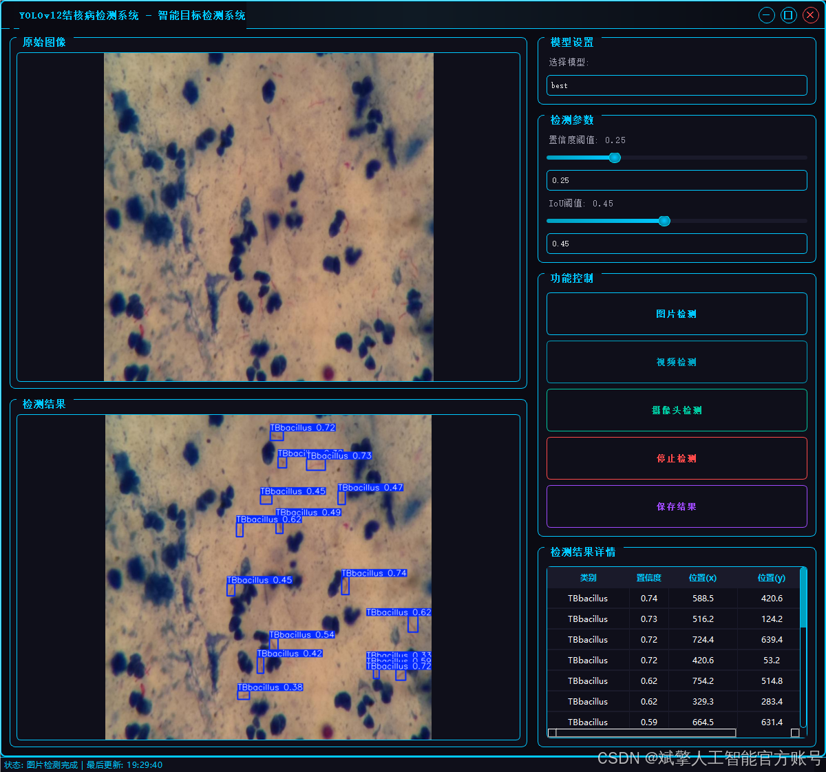Click the cell with x position 329.3
This screenshot has width=826, height=772.
click(x=703, y=702)
